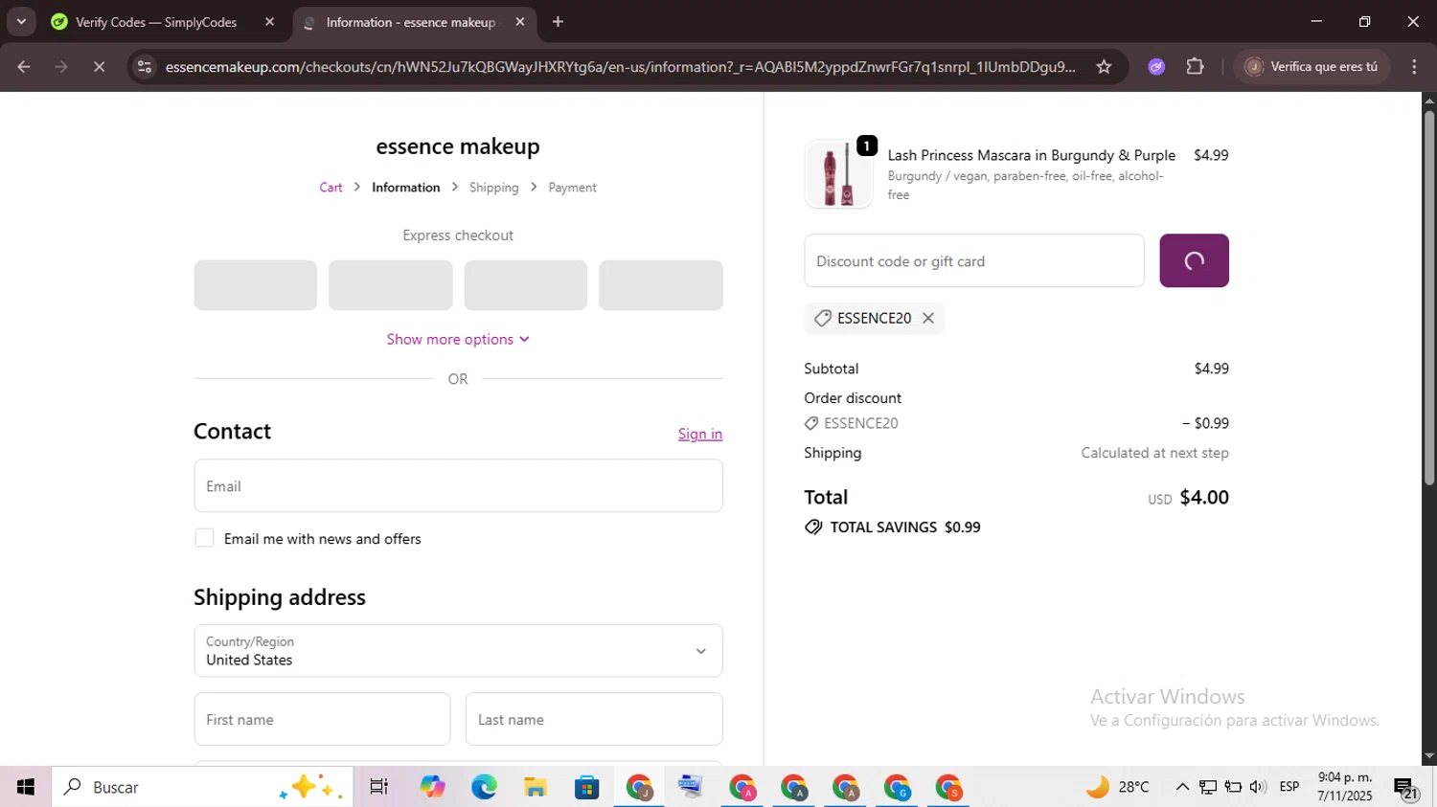Switch the ESP input language
This screenshot has height=807, width=1437.
1289,787
